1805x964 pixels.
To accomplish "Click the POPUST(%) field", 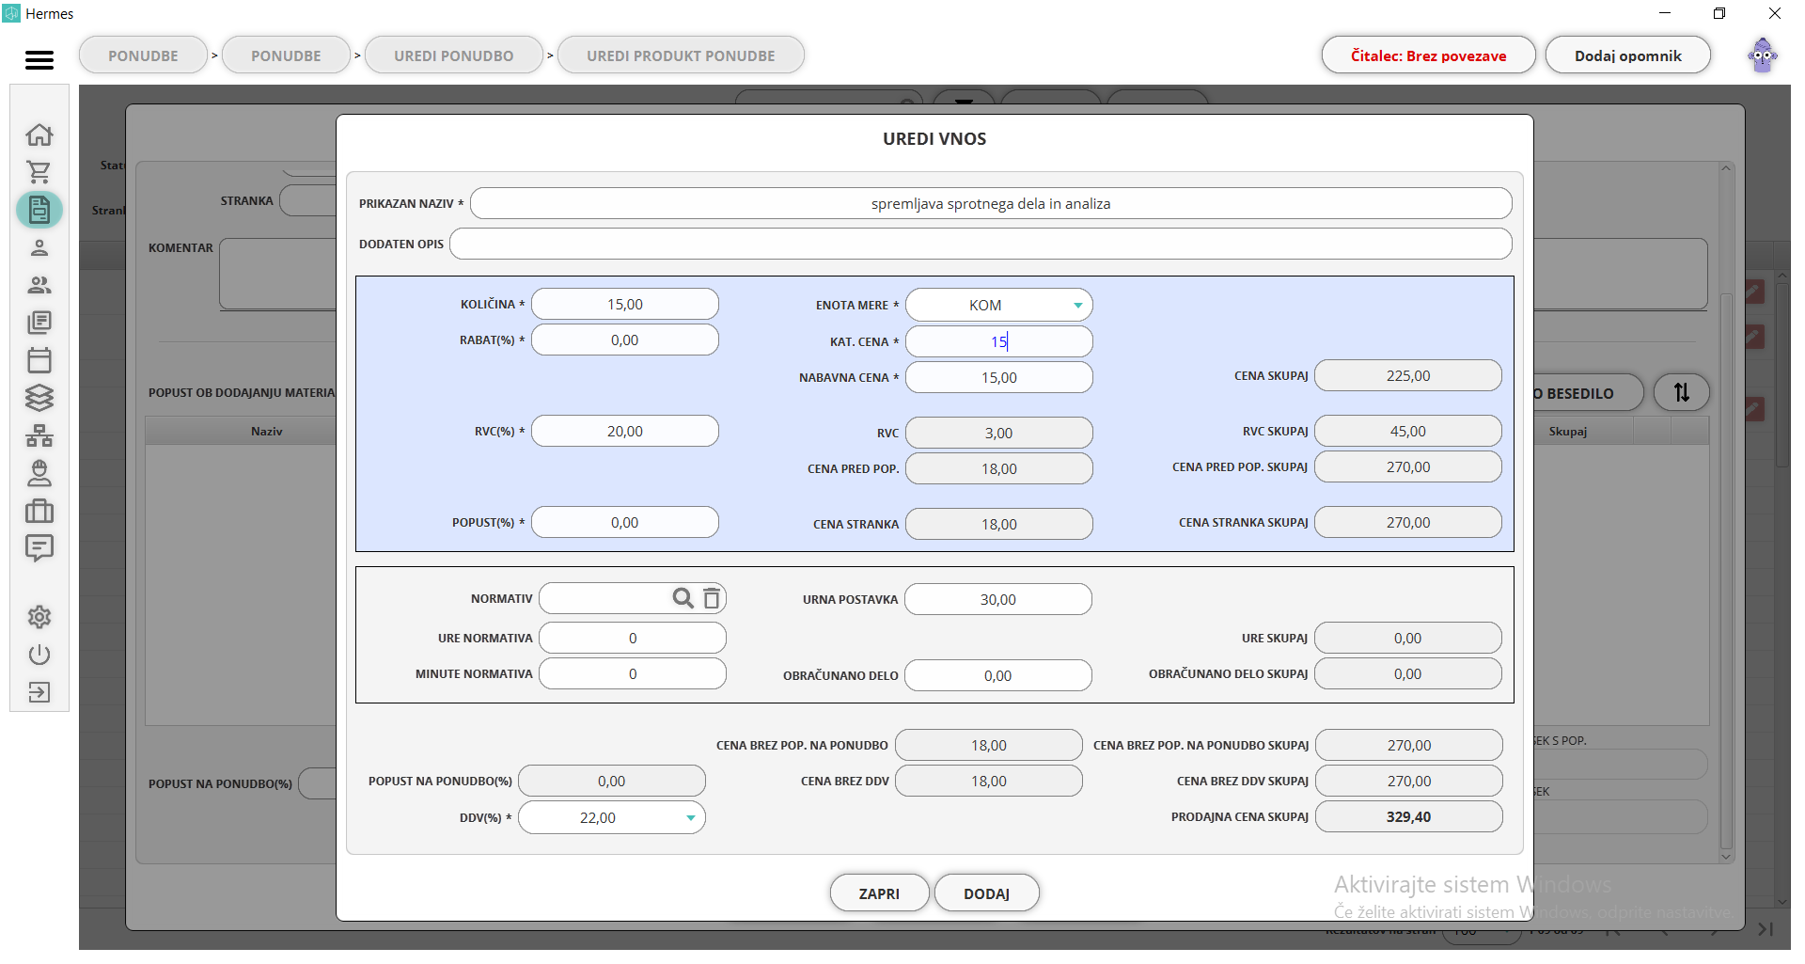I will coord(625,522).
